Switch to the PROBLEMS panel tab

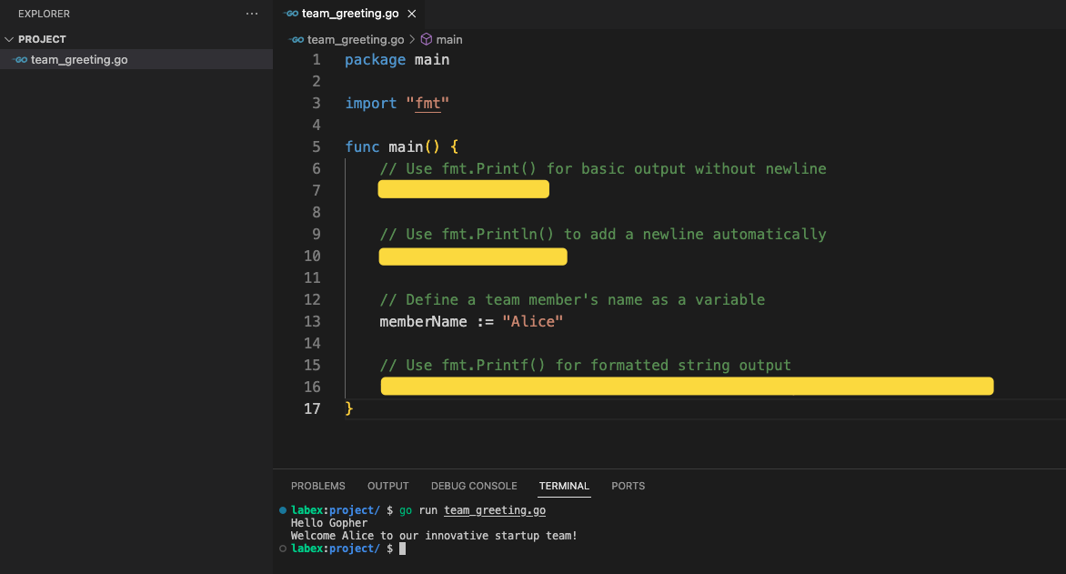tap(317, 486)
